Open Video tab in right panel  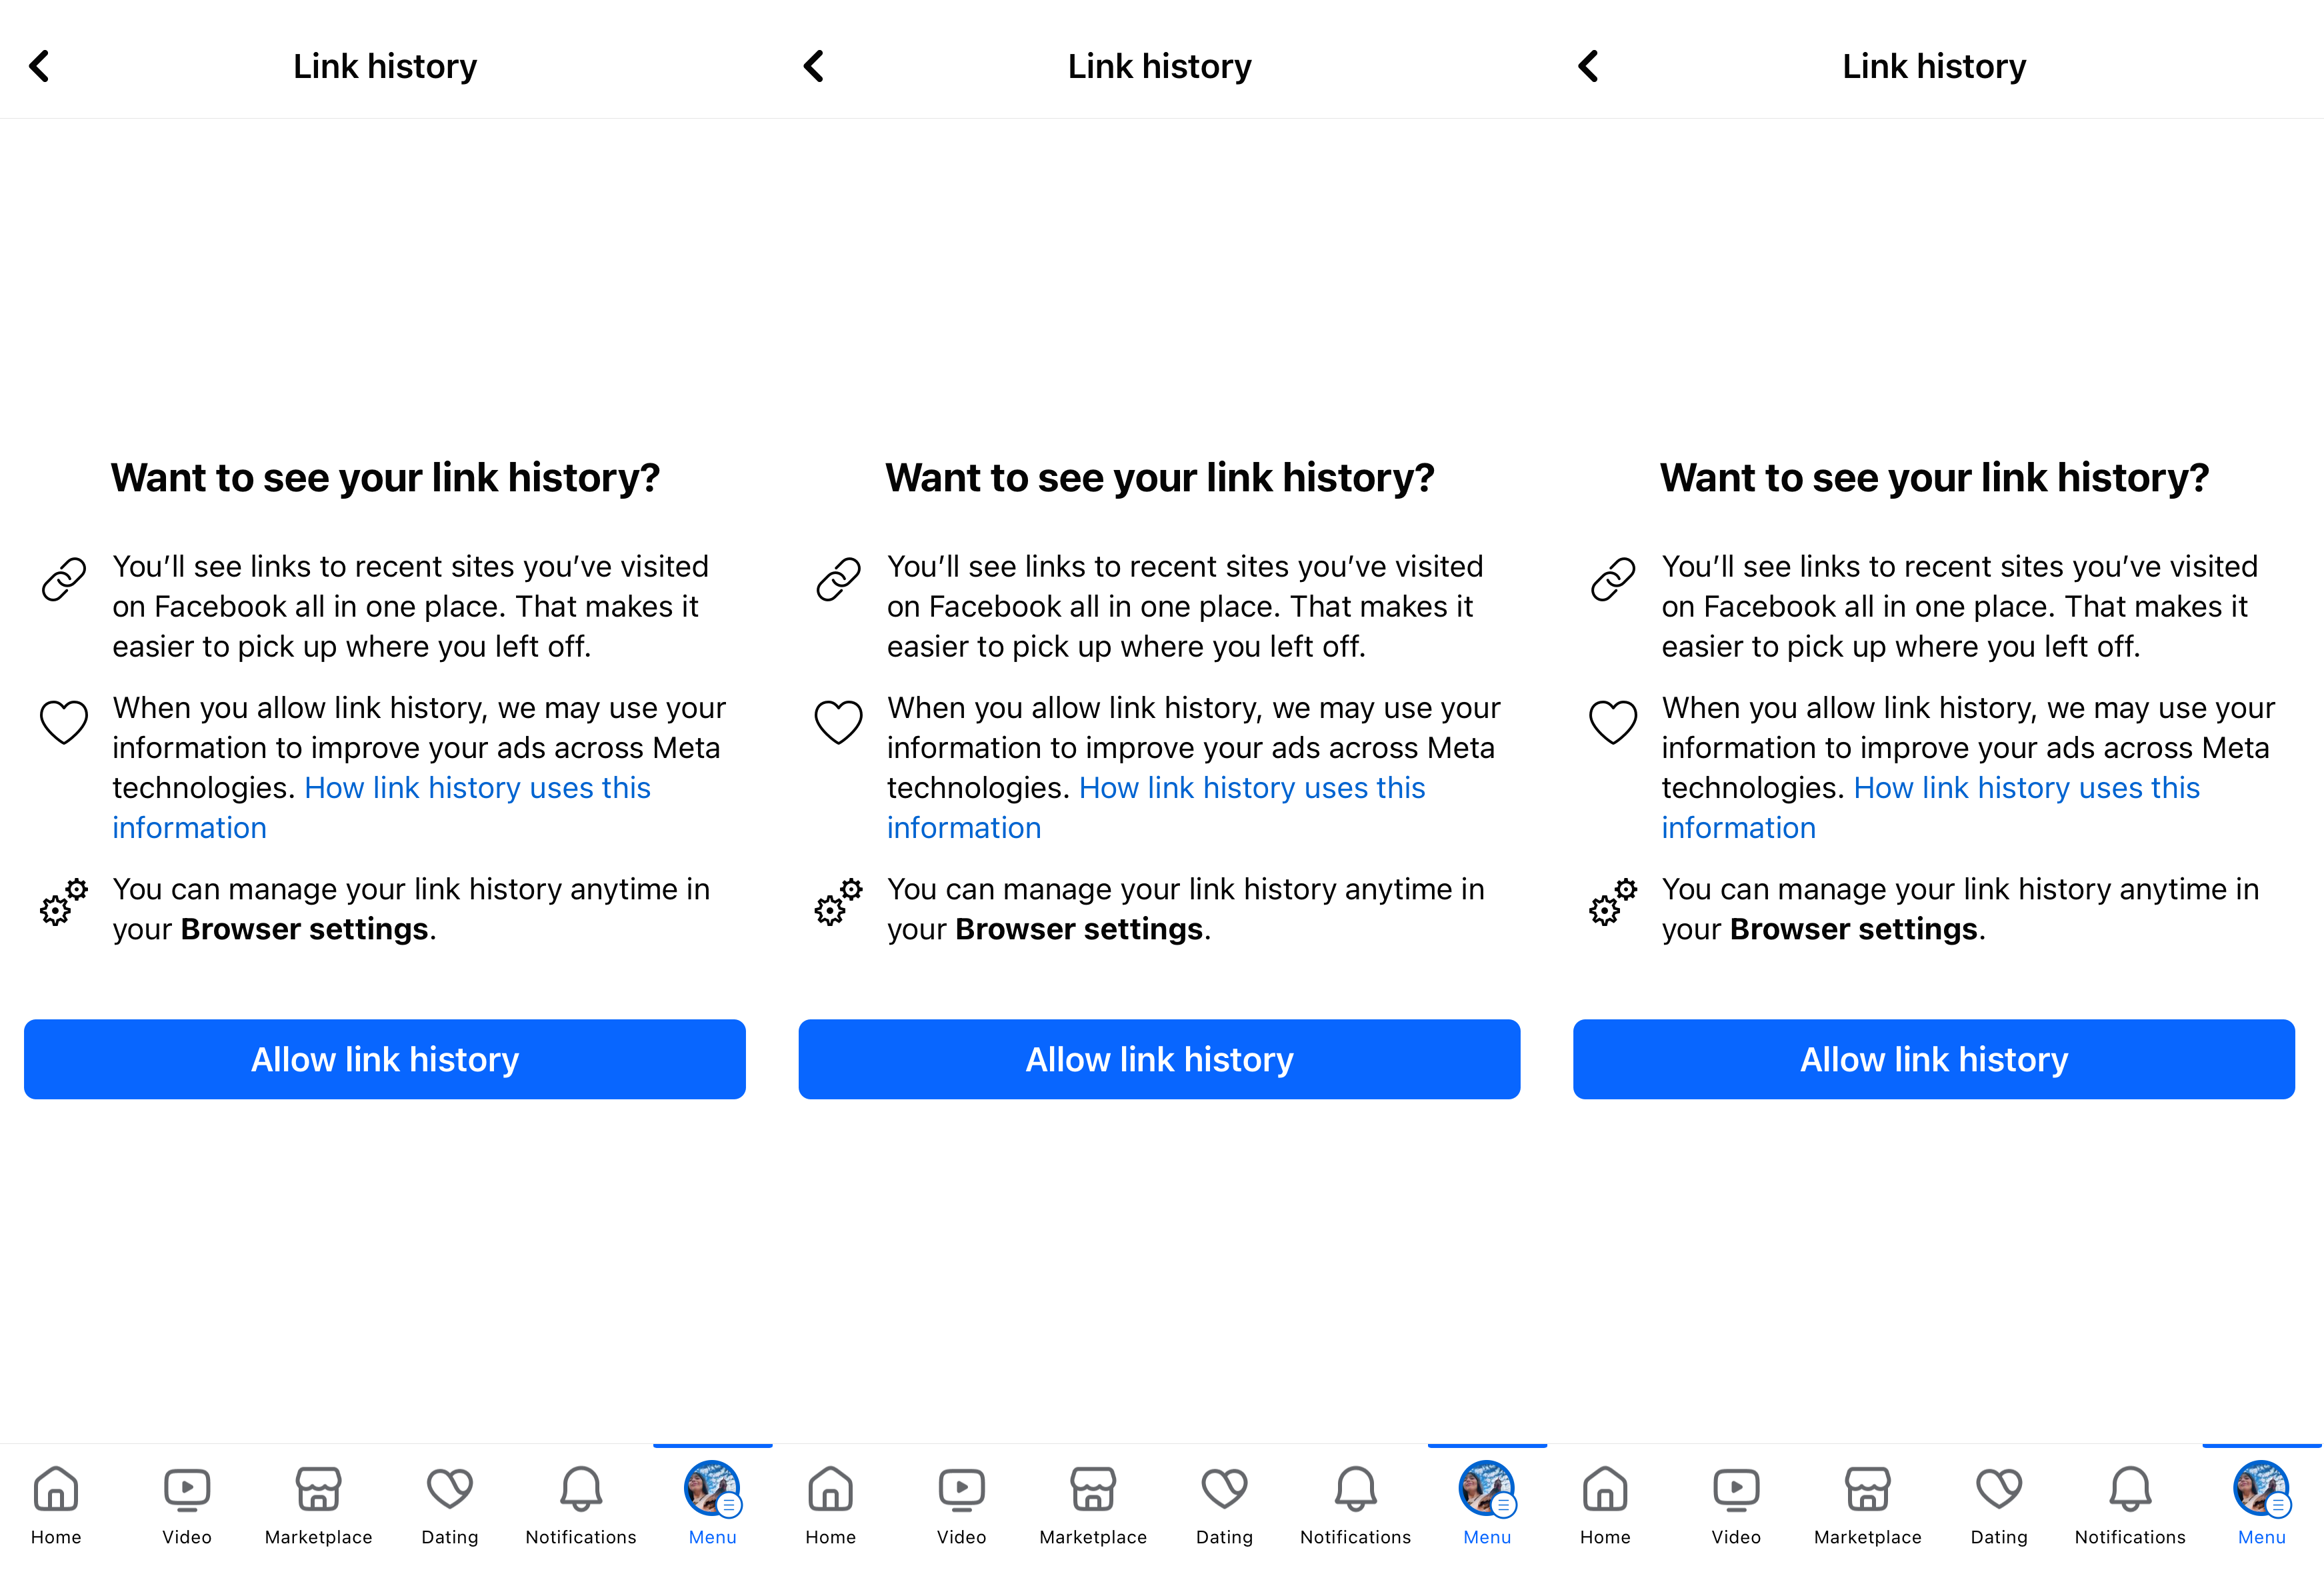1737,1505
